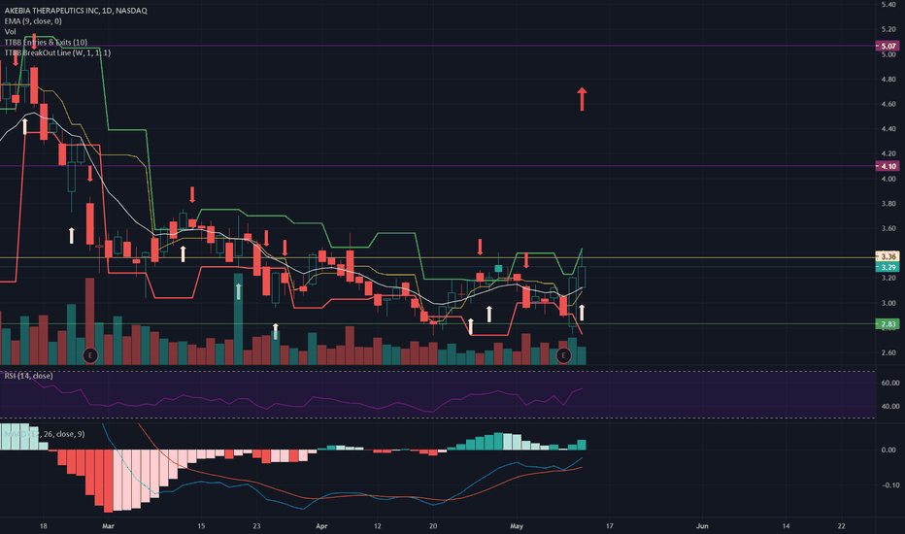Click the 22 date axis label
Image resolution: width=905 pixels, height=534 pixels.
[842, 526]
